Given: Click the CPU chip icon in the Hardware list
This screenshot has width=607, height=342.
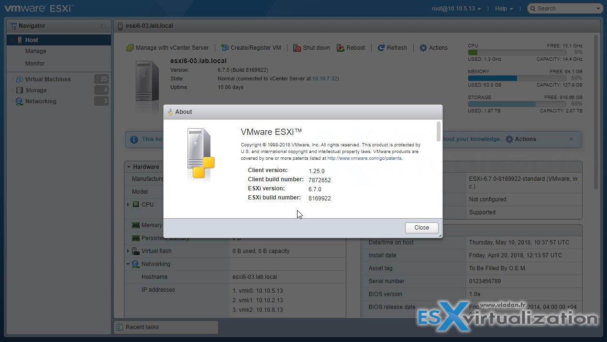Looking at the screenshot, I should coord(136,204).
